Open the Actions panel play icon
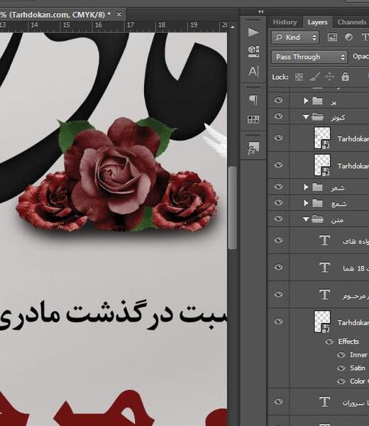 (x=253, y=33)
